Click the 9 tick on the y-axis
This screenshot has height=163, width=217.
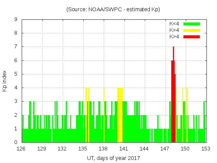pyautogui.click(x=16, y=20)
